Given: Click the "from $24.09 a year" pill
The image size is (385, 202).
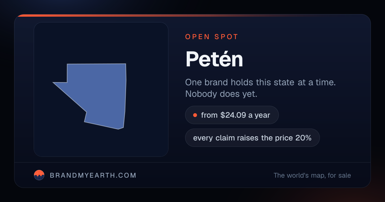Looking at the screenshot, I should coord(232,115).
